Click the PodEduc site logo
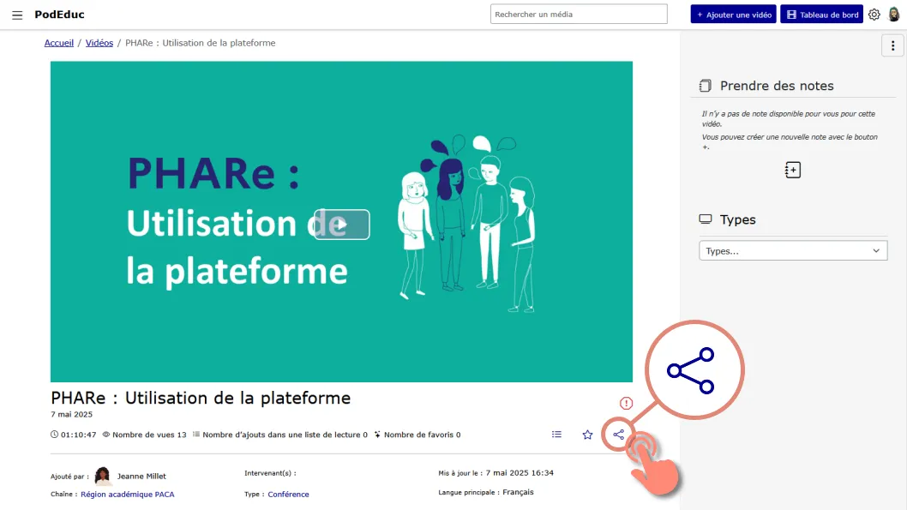Screen dimensions: 907x510 click(x=59, y=15)
